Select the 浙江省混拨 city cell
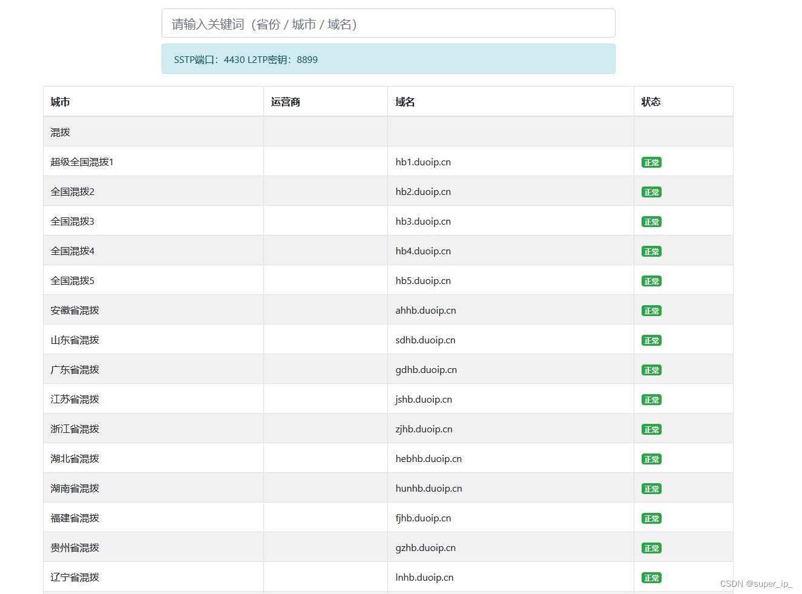The width and height of the screenshot is (802, 594). coord(153,429)
